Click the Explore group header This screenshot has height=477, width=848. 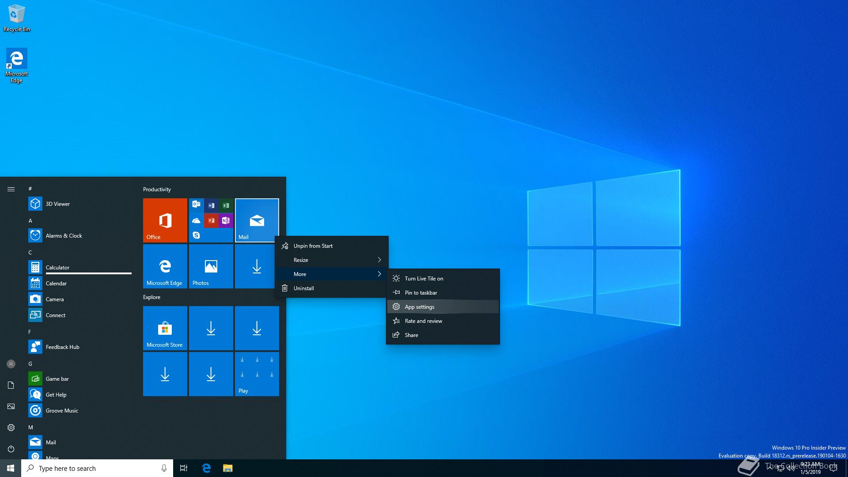tap(151, 297)
